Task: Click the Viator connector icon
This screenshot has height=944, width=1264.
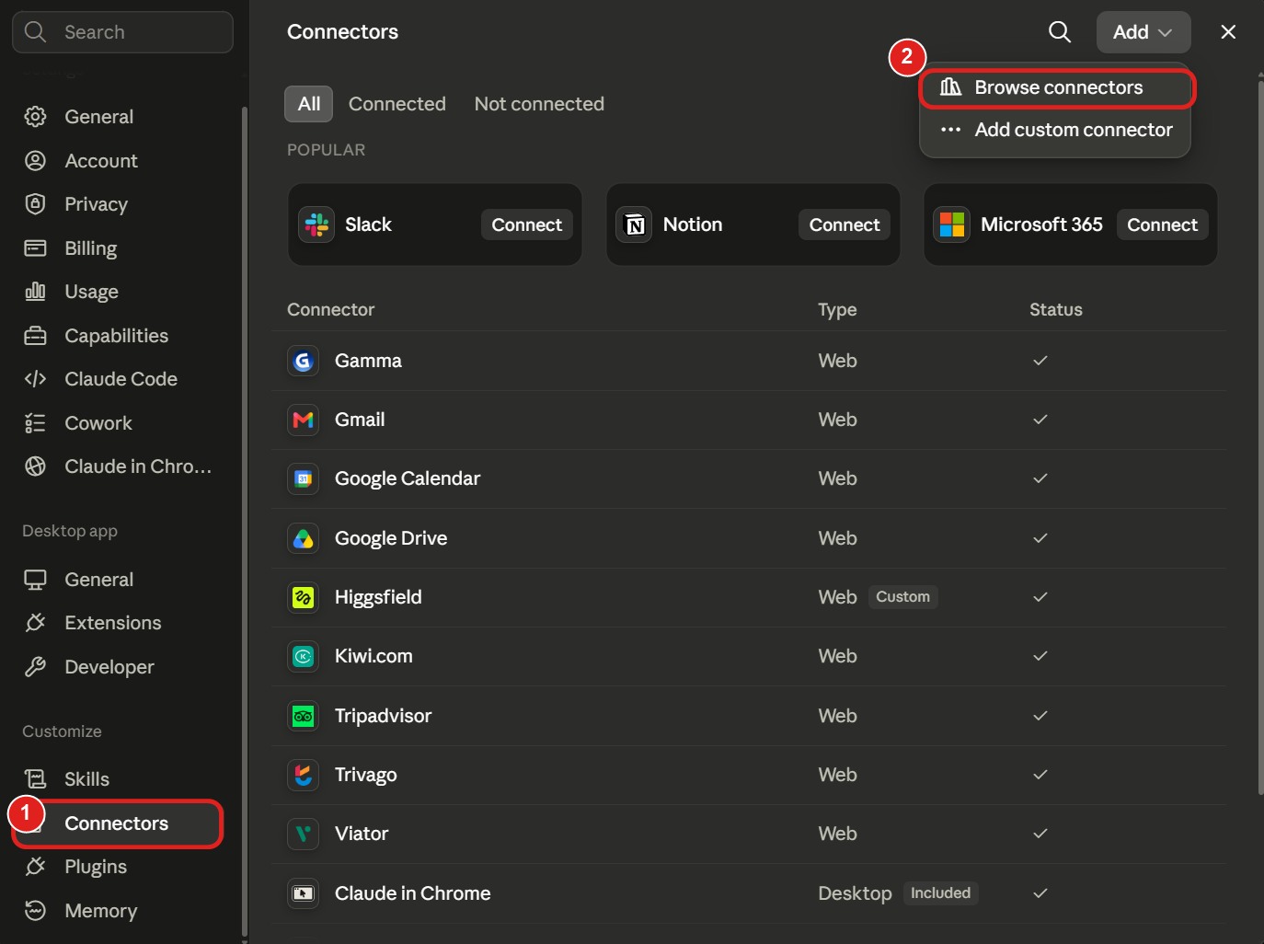Action: pos(303,834)
